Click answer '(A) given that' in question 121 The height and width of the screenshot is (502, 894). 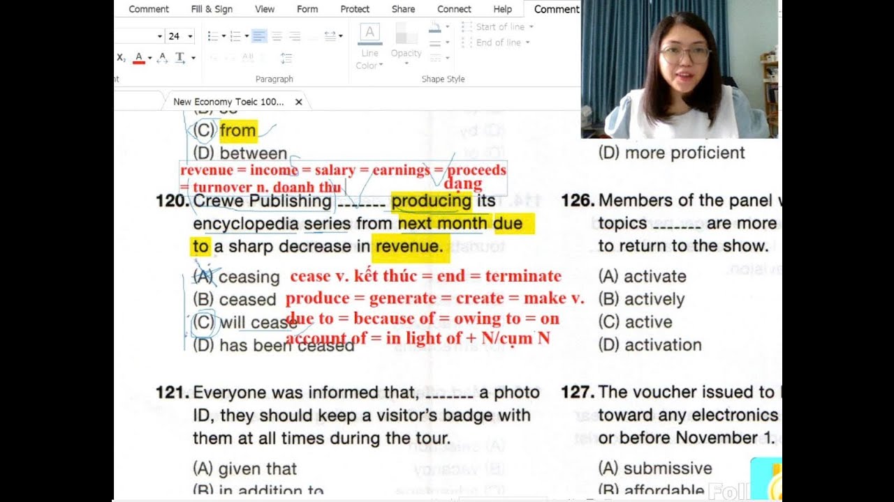[244, 469]
